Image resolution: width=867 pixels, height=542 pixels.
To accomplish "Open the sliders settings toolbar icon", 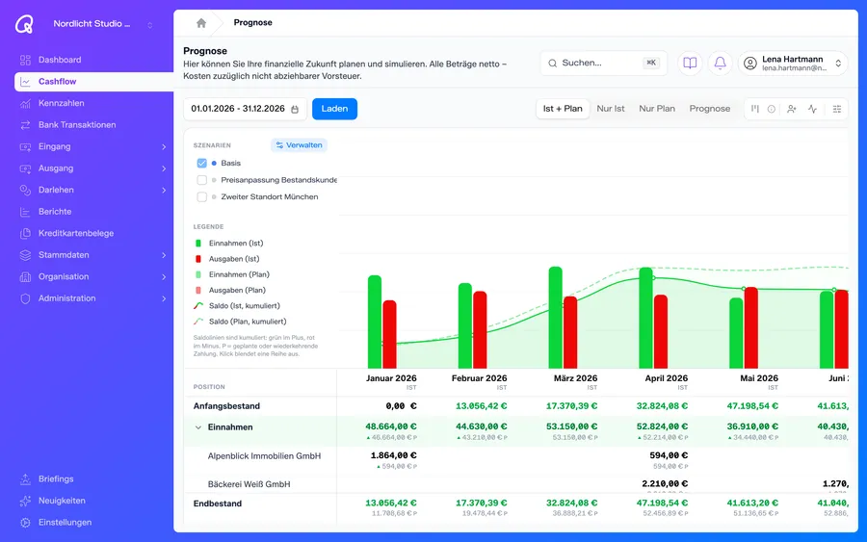I will (x=837, y=109).
